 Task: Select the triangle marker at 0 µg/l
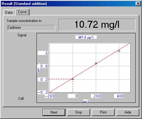pos(73,79)
